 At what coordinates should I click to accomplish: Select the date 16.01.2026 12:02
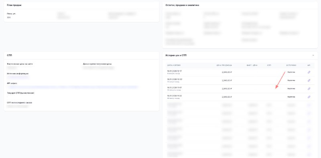[x=175, y=79]
